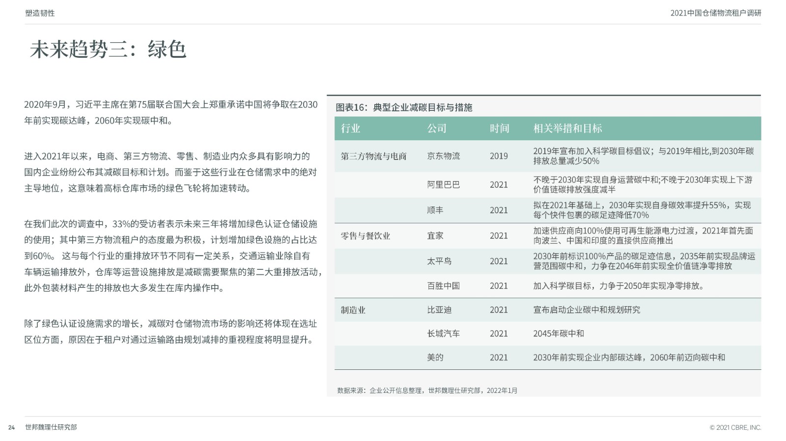Select the 阿里巴巴 table row
The image size is (786, 441).
[548, 185]
